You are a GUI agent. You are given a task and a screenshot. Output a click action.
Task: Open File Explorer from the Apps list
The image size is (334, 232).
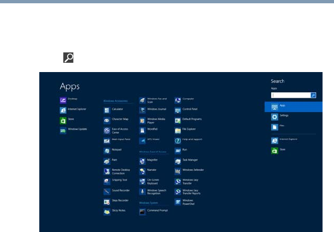pos(177,130)
